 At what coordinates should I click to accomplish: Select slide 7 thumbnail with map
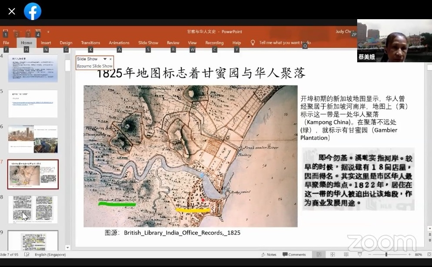click(33, 174)
